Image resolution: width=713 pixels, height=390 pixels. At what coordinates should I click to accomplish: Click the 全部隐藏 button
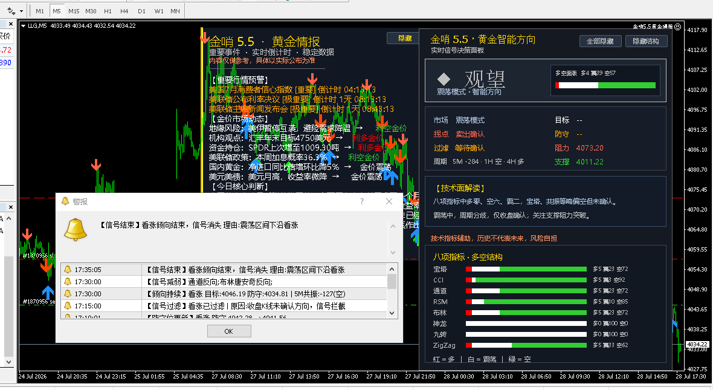[x=600, y=41]
